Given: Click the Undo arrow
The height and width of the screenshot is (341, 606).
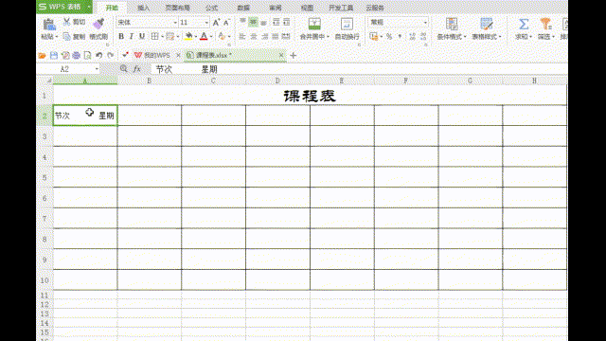Looking at the screenshot, I should (98, 56).
